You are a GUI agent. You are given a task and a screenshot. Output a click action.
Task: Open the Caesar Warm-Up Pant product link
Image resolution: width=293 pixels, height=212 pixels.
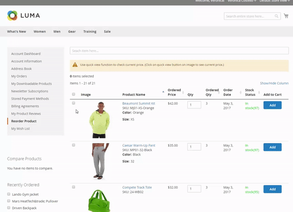[x=139, y=146]
